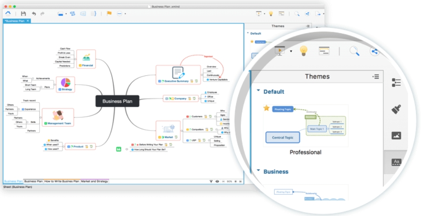Open Themes panel menu in the magnified view
This screenshot has height=216, width=424.
375,77
